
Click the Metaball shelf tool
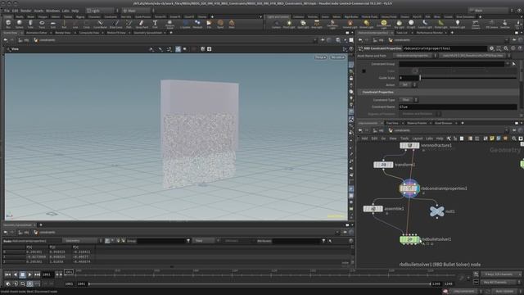tap(197, 24)
